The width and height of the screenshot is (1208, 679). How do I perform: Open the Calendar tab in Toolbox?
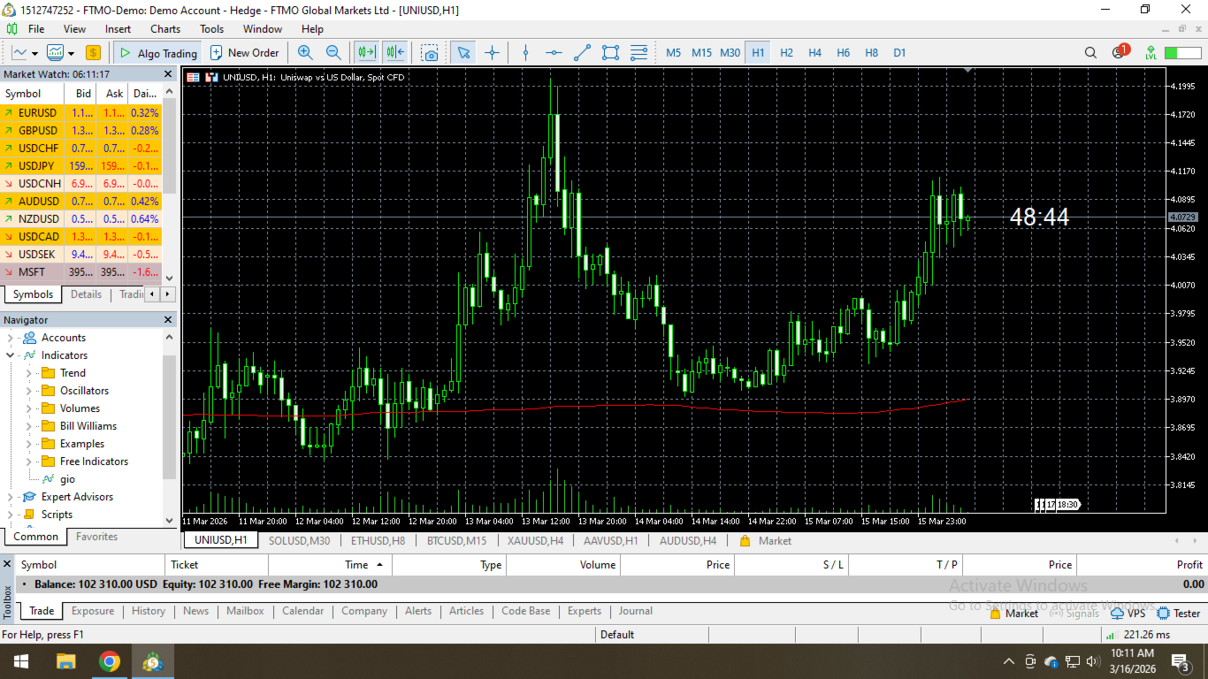pyautogui.click(x=302, y=611)
